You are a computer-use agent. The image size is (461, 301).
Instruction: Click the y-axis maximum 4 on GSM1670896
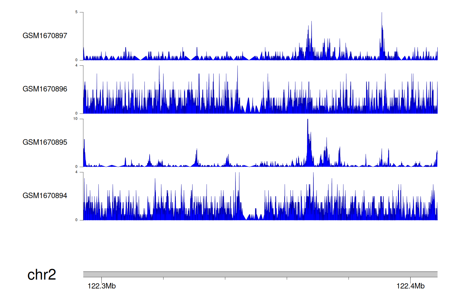77,65
